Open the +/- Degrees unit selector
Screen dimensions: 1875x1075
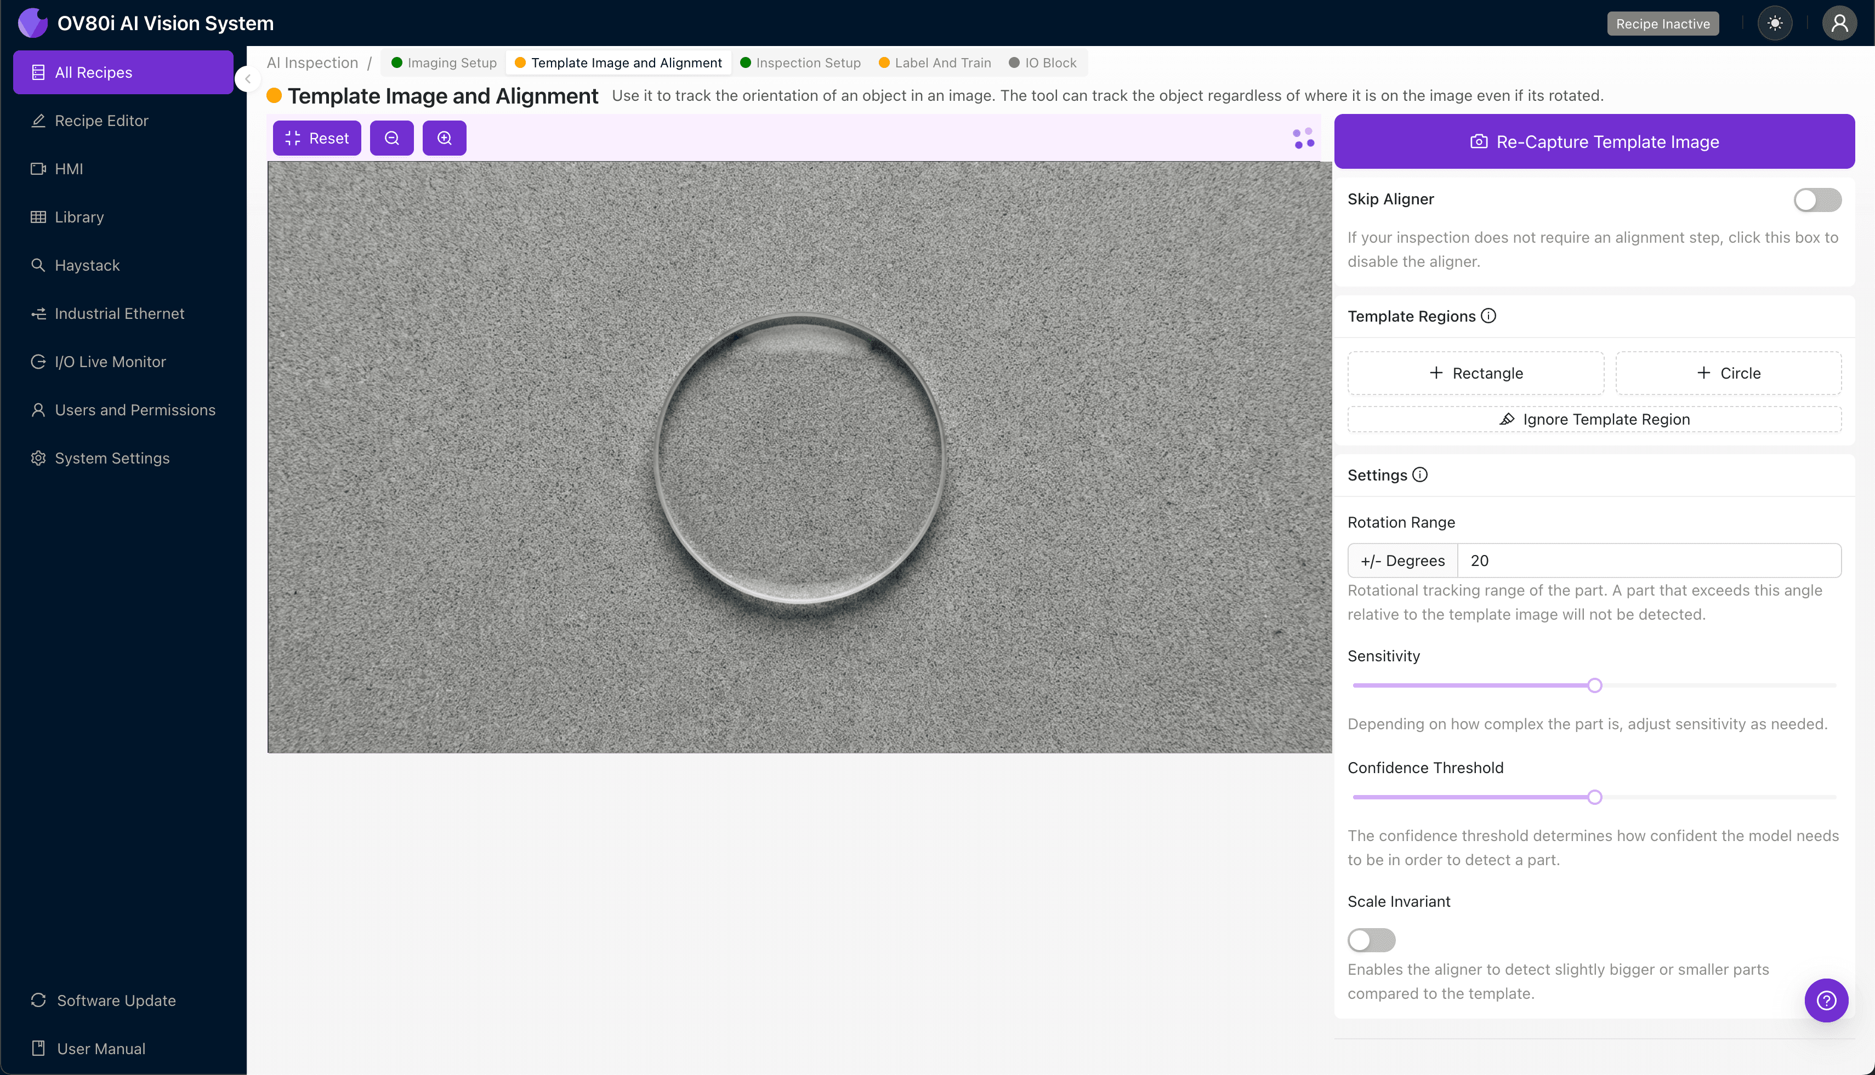[x=1401, y=561]
